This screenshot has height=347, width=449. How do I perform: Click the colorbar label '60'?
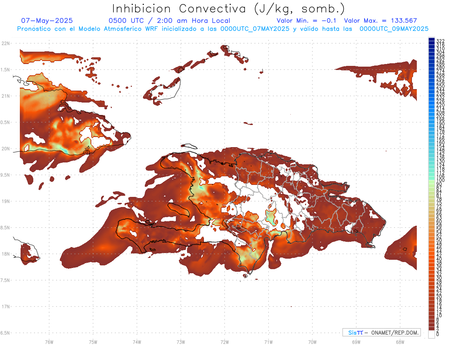(439, 221)
